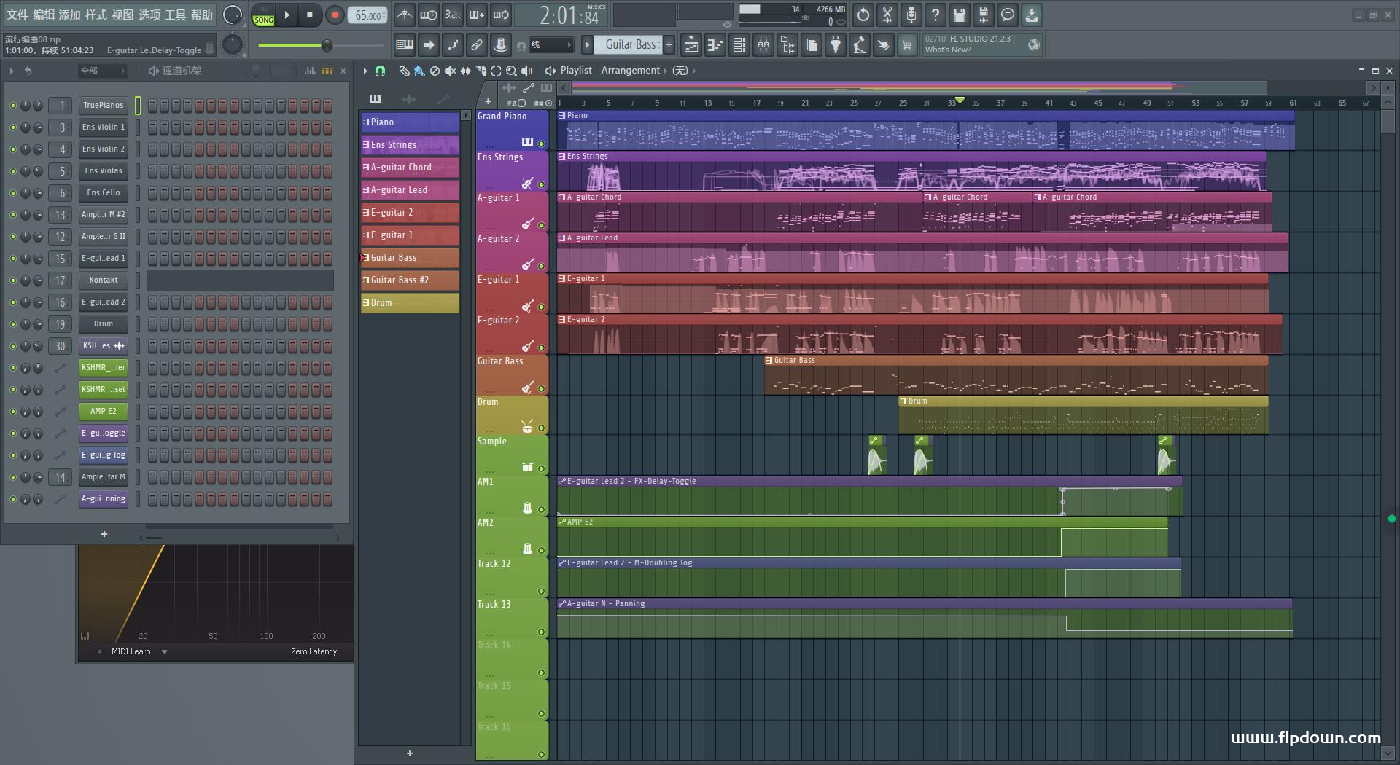Switch to SONG mode
Viewport: 1400px width, 765px height.
point(263,20)
